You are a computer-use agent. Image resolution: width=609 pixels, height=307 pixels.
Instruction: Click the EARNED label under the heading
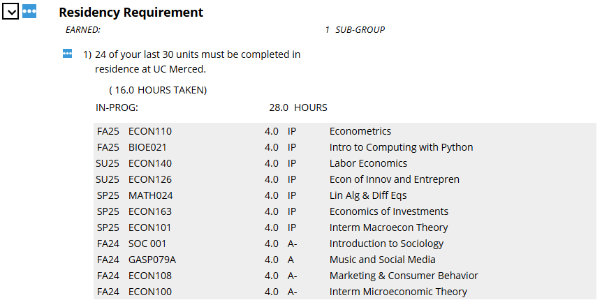tap(83, 30)
